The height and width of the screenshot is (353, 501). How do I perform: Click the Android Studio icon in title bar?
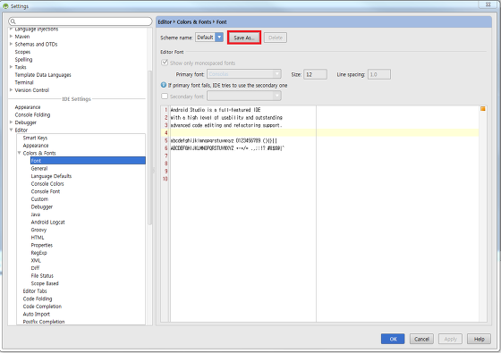[5, 6]
